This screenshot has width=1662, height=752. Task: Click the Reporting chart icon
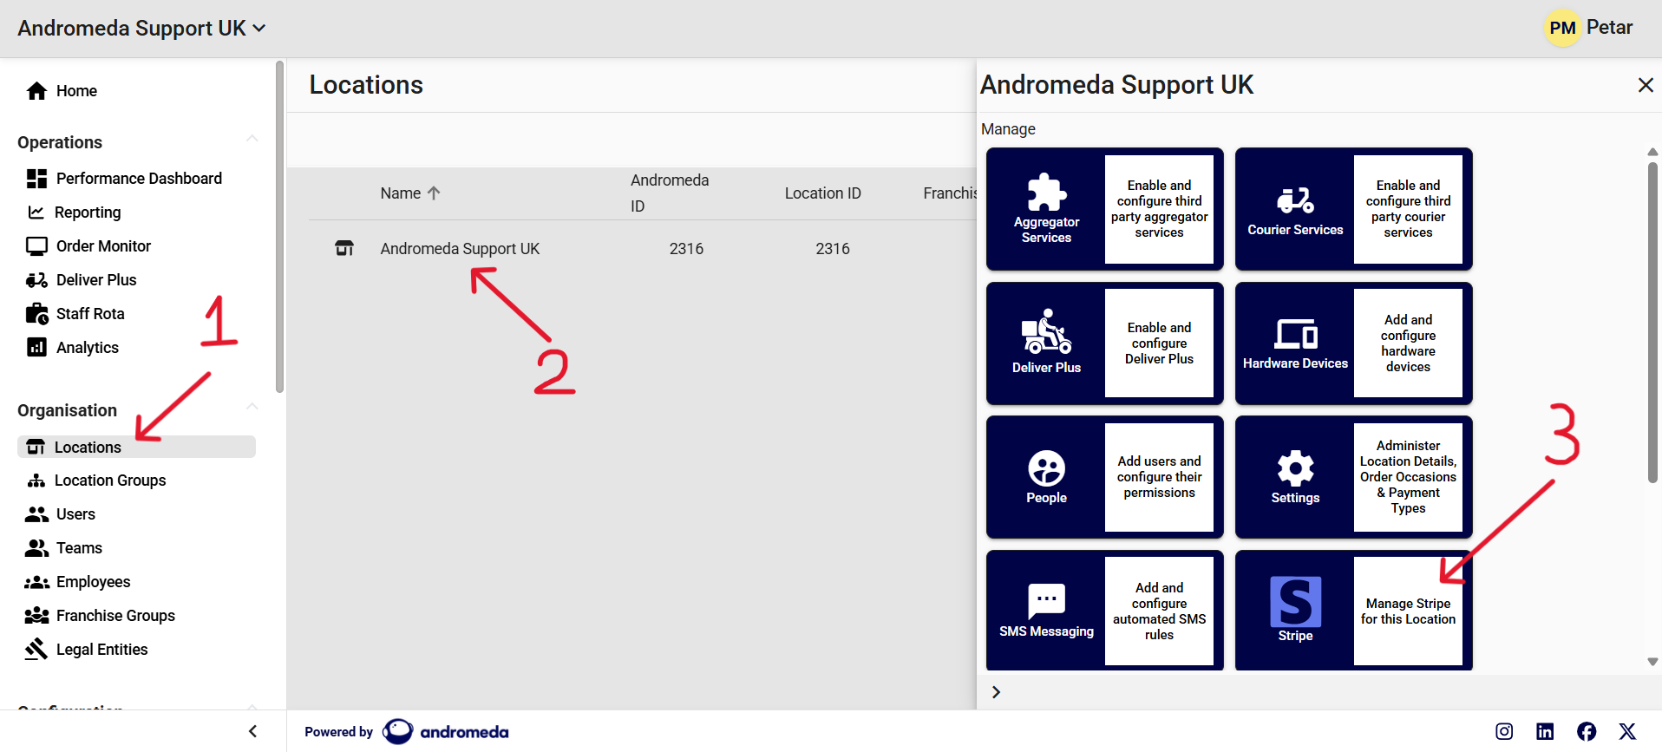(x=36, y=213)
